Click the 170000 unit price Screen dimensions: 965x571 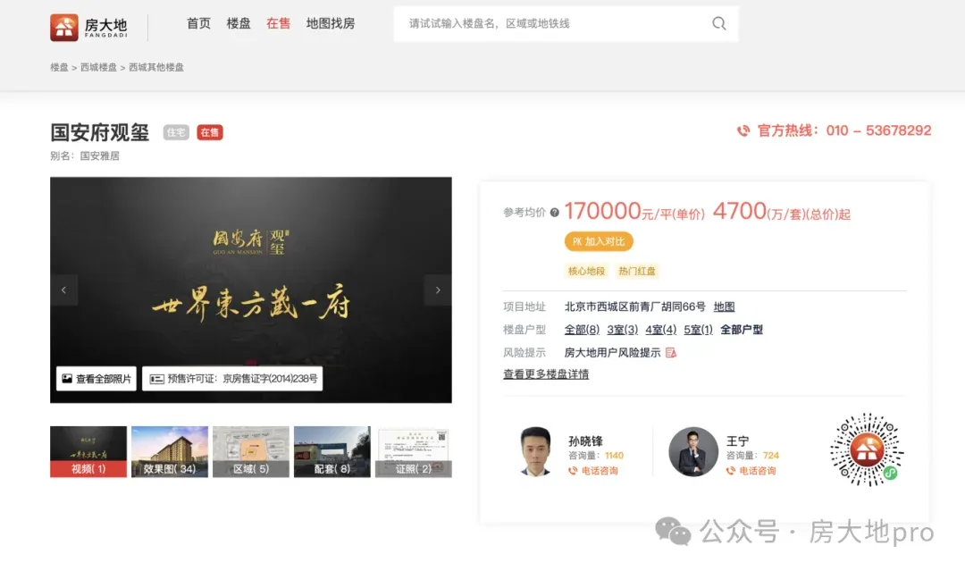[x=602, y=211]
